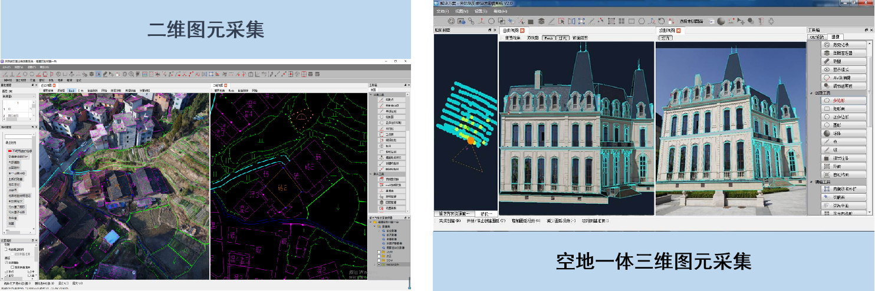This screenshot has width=875, height=291.
Task: Click the target-circle icon in 3D window toolbar
Action: pyautogui.click(x=451, y=21)
